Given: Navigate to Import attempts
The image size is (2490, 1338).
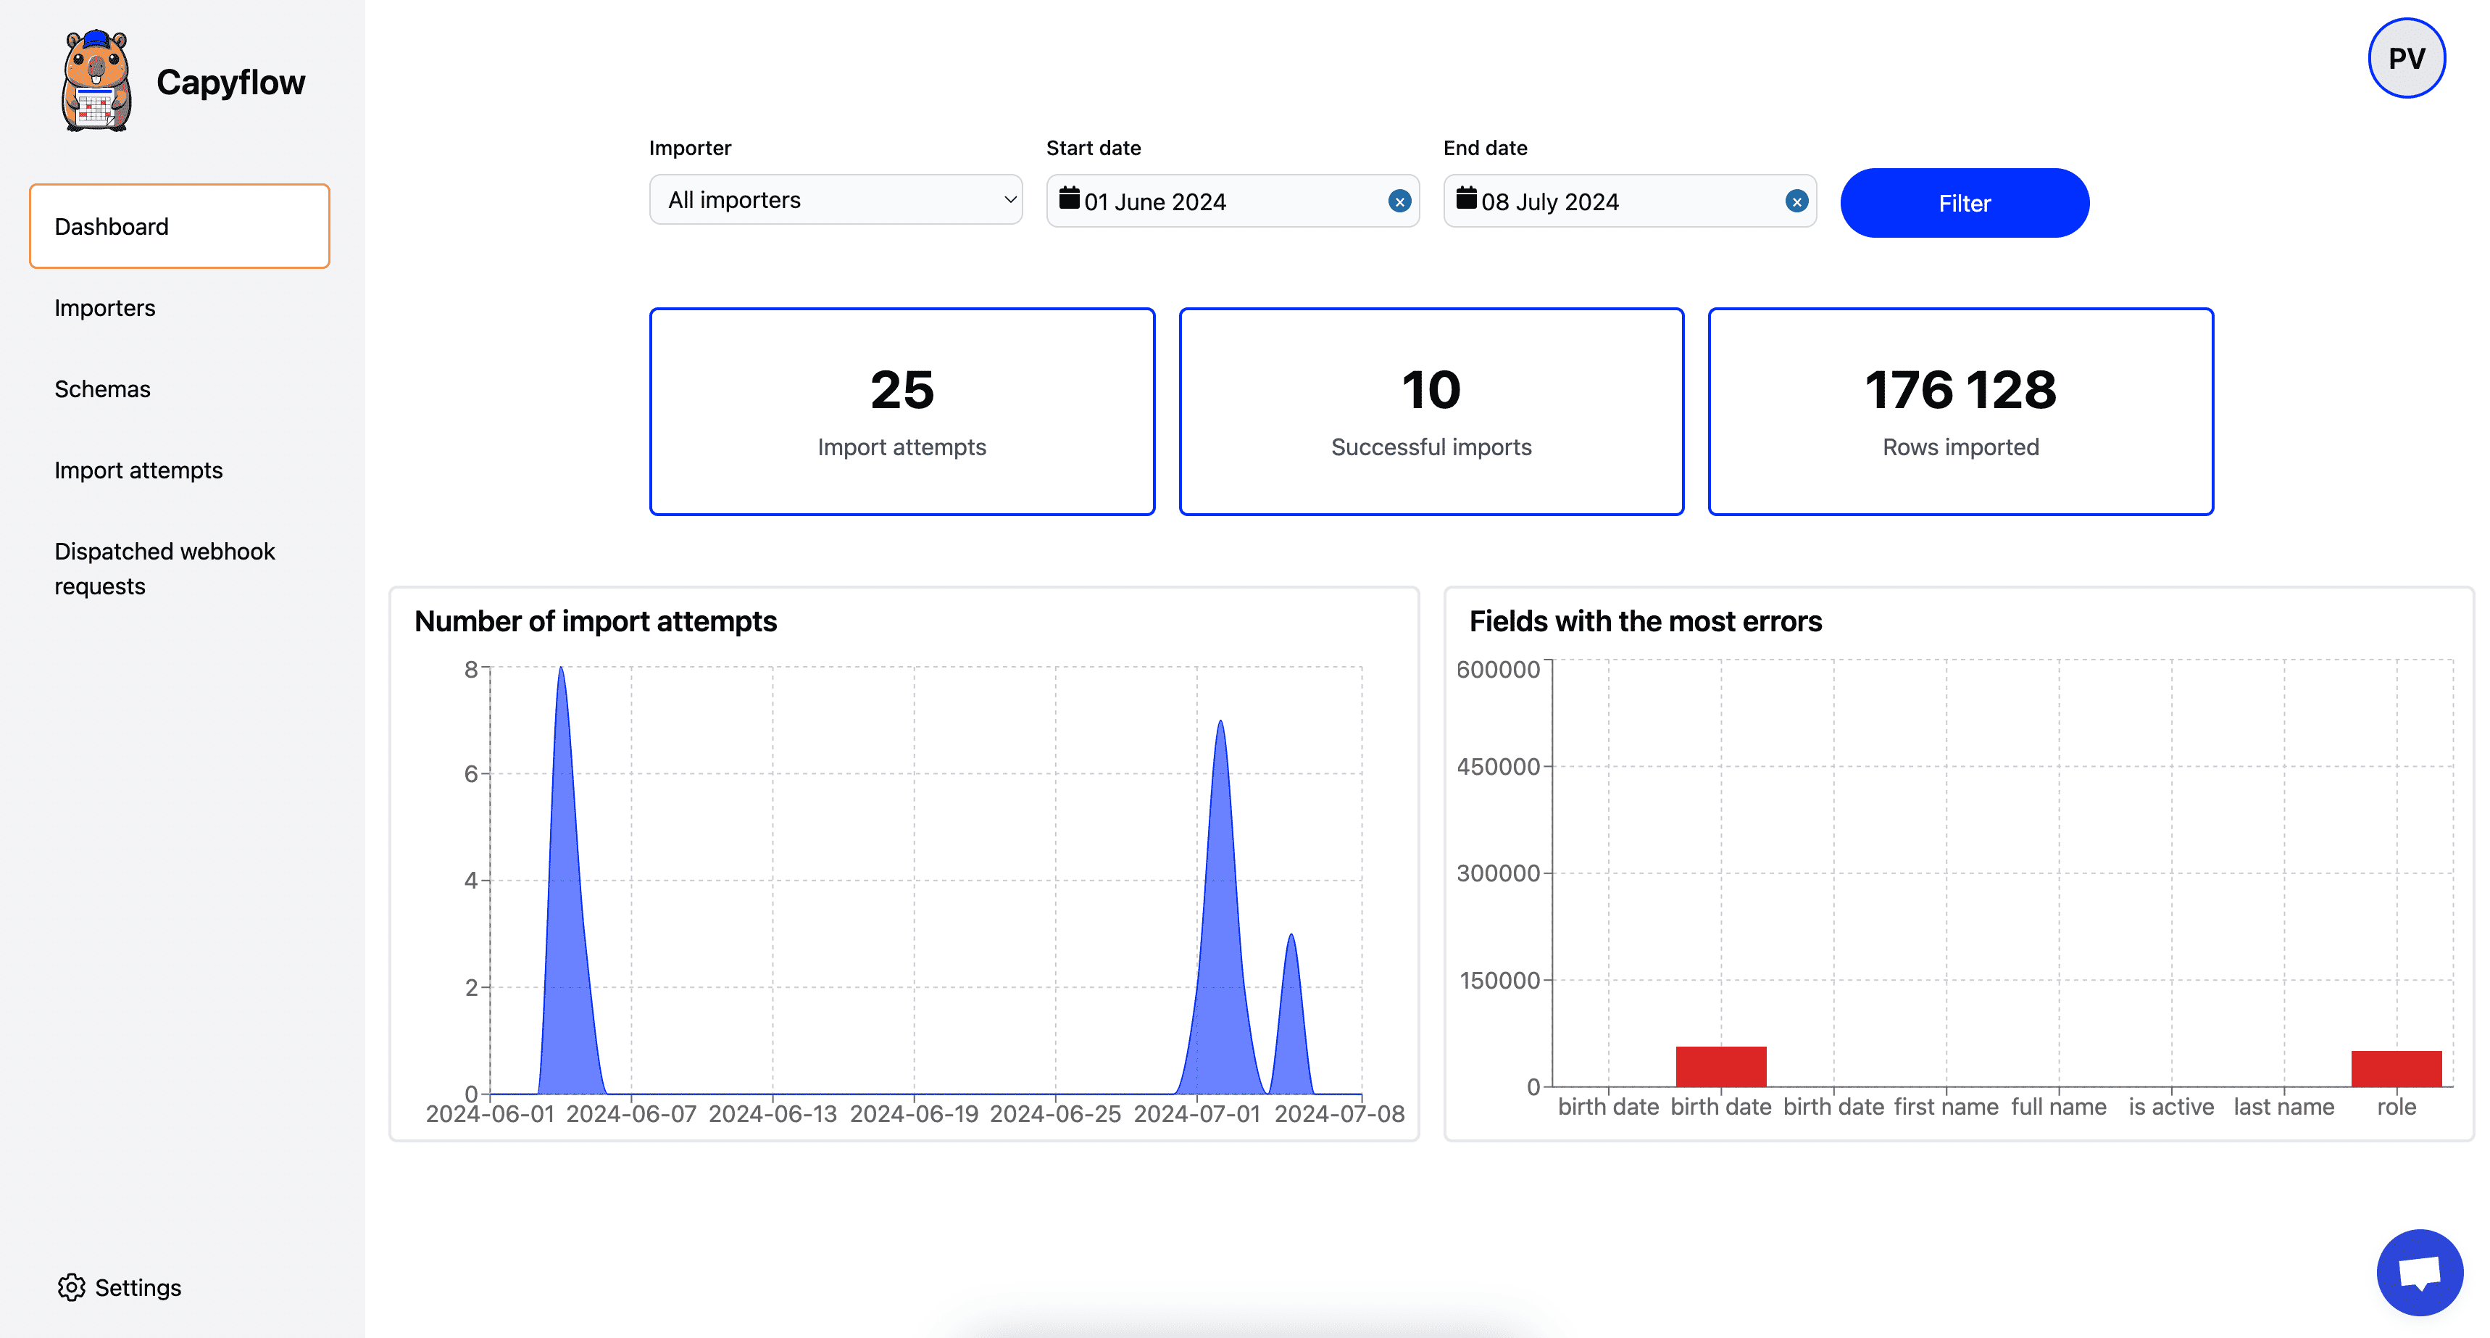Looking at the screenshot, I should [x=138, y=470].
